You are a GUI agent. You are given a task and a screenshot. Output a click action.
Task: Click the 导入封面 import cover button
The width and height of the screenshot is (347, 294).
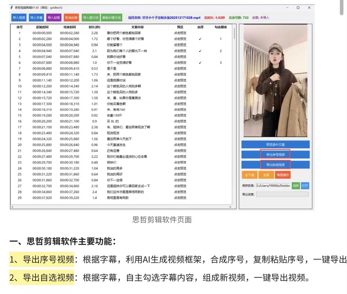[54, 17]
